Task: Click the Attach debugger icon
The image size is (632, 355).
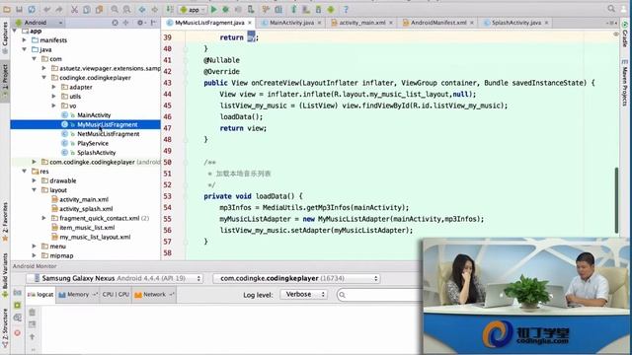Action: [251, 9]
